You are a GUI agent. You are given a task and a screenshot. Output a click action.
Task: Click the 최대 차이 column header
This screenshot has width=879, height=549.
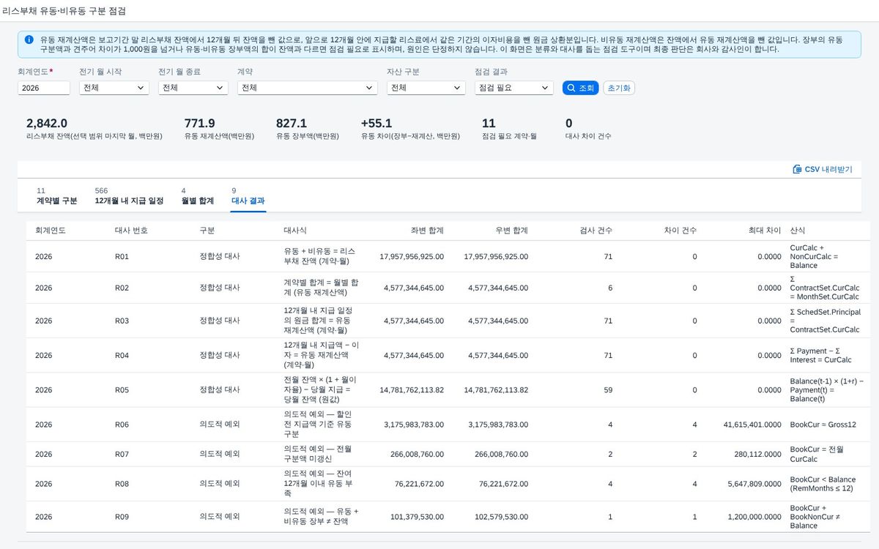point(765,230)
